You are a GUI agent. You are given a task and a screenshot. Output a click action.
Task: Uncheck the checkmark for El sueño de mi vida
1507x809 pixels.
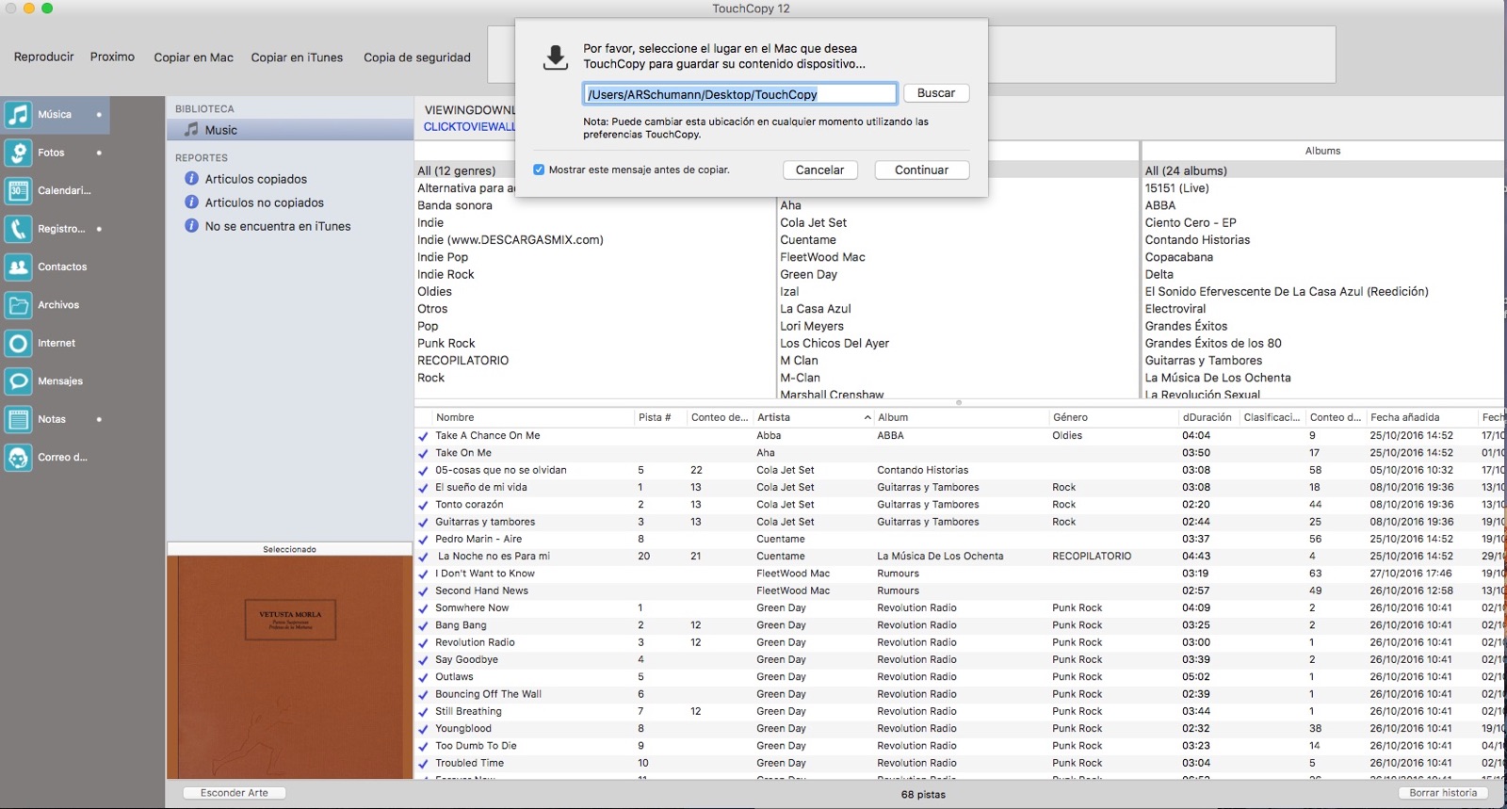(x=423, y=488)
